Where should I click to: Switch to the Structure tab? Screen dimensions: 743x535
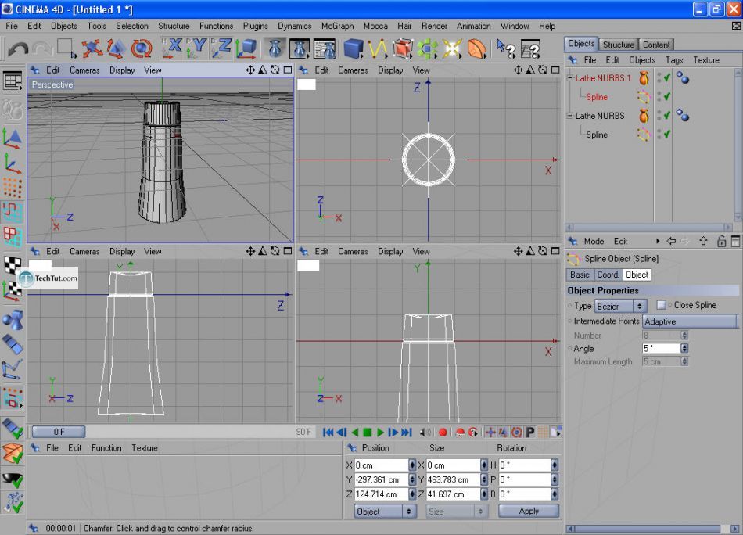tap(618, 45)
